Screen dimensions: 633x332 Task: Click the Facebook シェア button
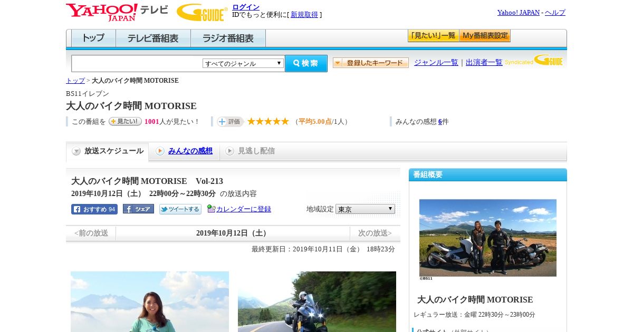138,209
